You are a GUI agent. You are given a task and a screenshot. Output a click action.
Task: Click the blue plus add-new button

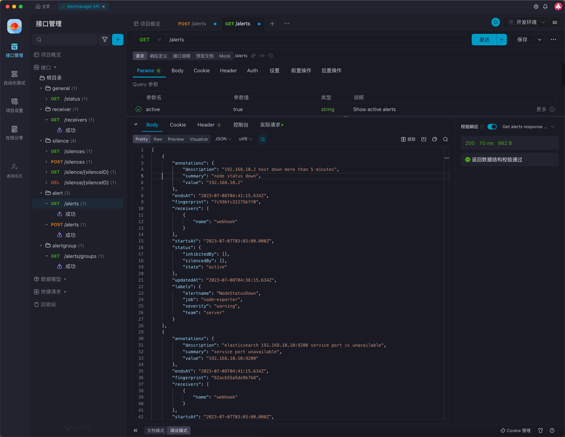click(118, 39)
